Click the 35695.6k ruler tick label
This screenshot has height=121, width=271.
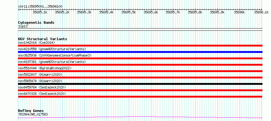pos(151,12)
